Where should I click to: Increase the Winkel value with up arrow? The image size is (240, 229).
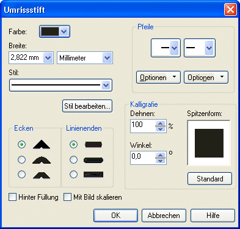point(161,155)
